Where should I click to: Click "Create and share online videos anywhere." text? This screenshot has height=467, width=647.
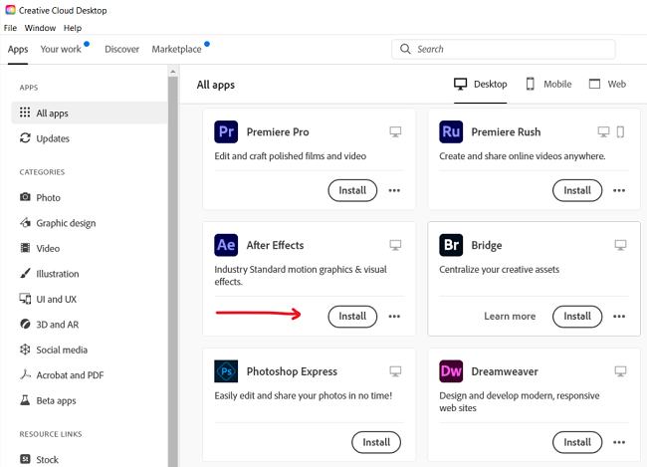click(523, 156)
